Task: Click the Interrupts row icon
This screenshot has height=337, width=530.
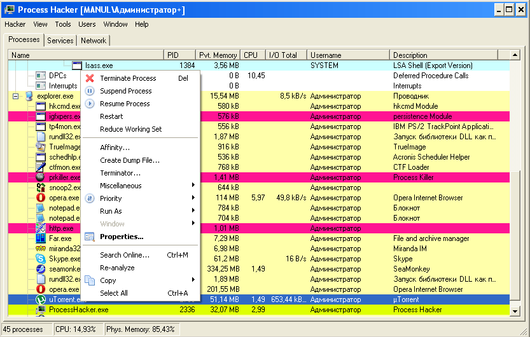Action: 41,86
